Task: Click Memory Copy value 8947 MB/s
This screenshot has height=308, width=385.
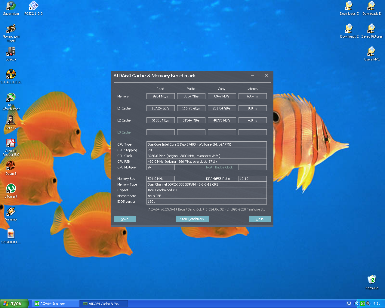Action: click(x=222, y=96)
